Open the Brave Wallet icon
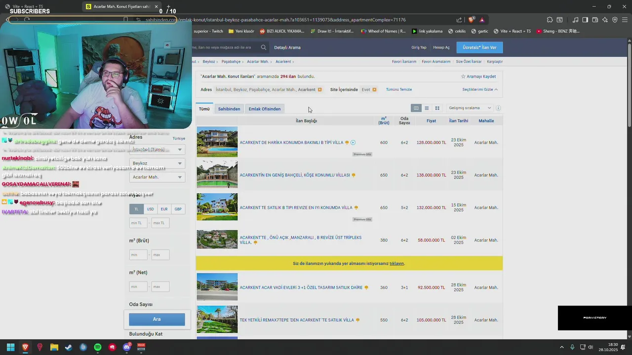 [595, 20]
